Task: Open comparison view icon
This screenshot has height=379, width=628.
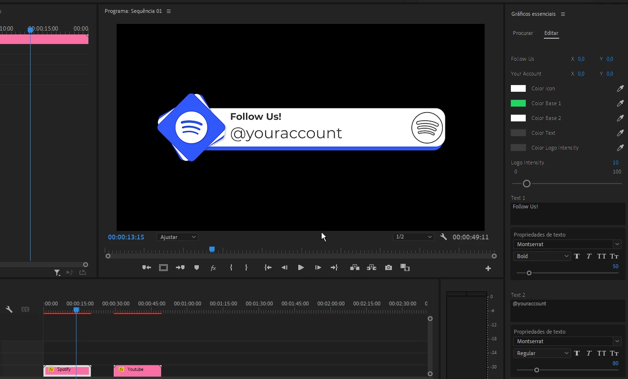Action: pos(405,268)
